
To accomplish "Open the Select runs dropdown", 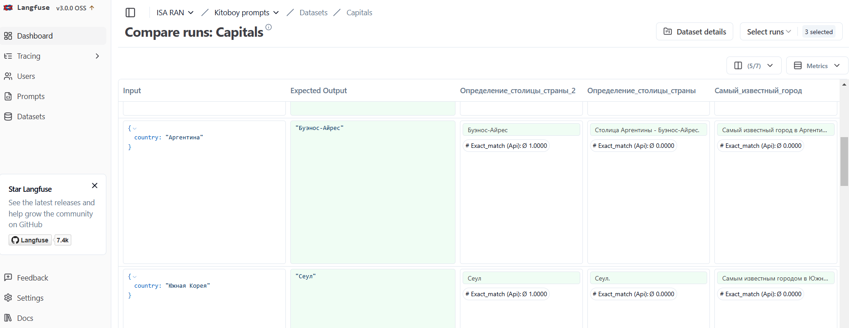I will pyautogui.click(x=769, y=32).
